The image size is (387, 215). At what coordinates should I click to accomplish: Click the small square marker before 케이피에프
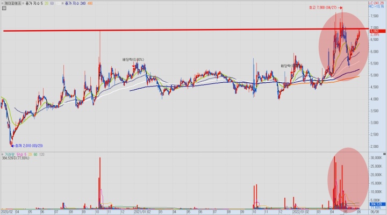2,3
